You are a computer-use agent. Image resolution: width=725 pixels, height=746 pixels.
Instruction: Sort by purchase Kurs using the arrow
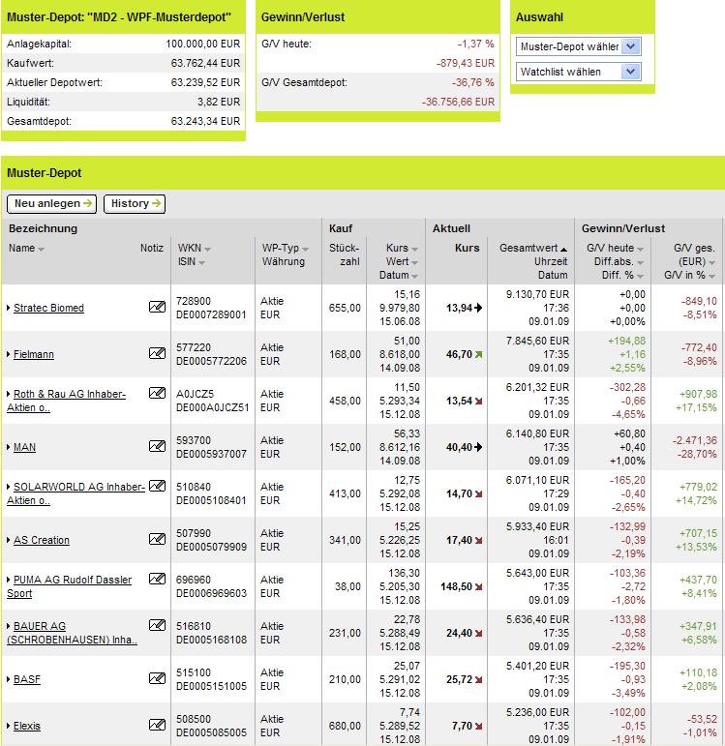click(x=414, y=250)
